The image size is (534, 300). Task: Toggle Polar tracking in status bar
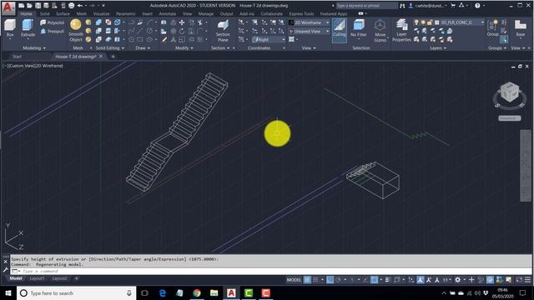339,280
